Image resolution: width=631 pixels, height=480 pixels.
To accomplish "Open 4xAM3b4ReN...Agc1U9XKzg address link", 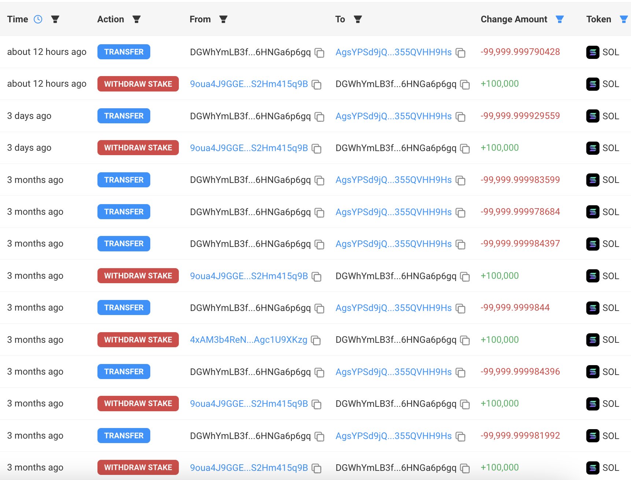I will (248, 340).
